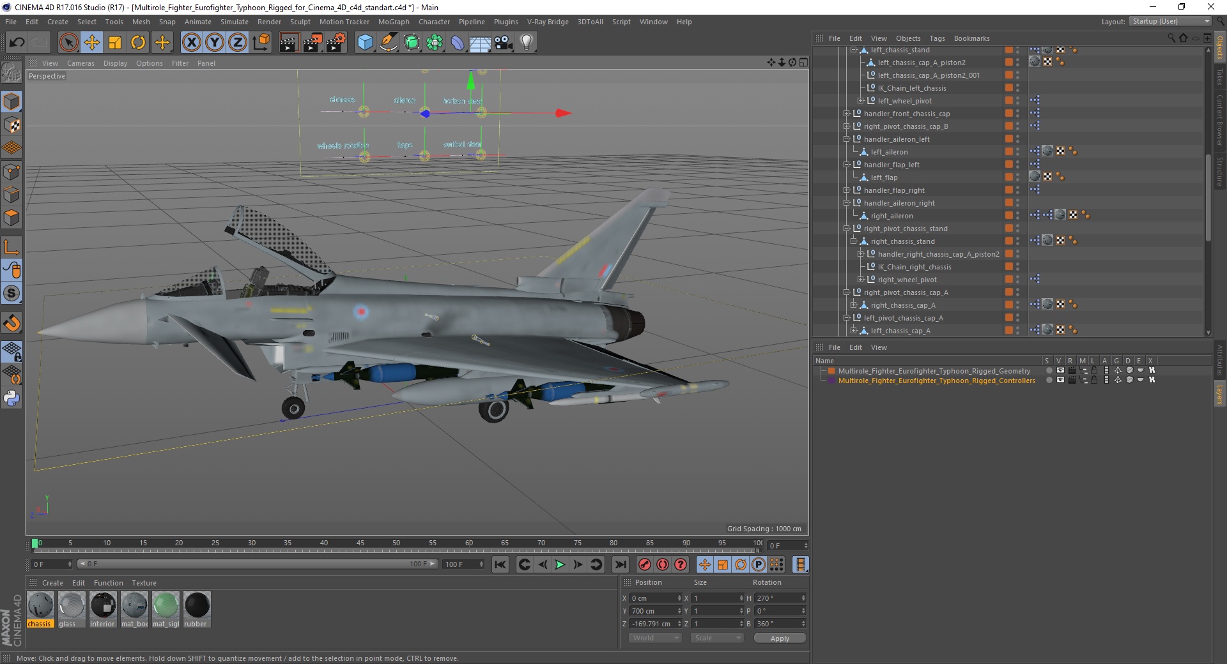Expand handler_front_chassis_cap tree node

pyautogui.click(x=846, y=113)
